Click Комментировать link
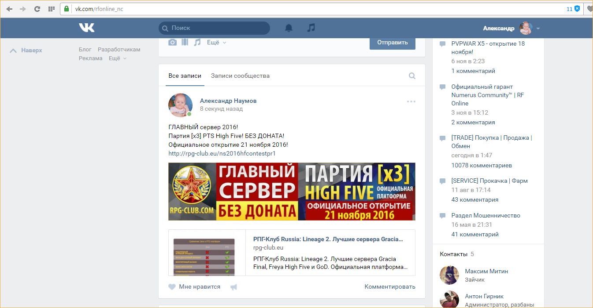This screenshot has height=308, width=593. 390,286
